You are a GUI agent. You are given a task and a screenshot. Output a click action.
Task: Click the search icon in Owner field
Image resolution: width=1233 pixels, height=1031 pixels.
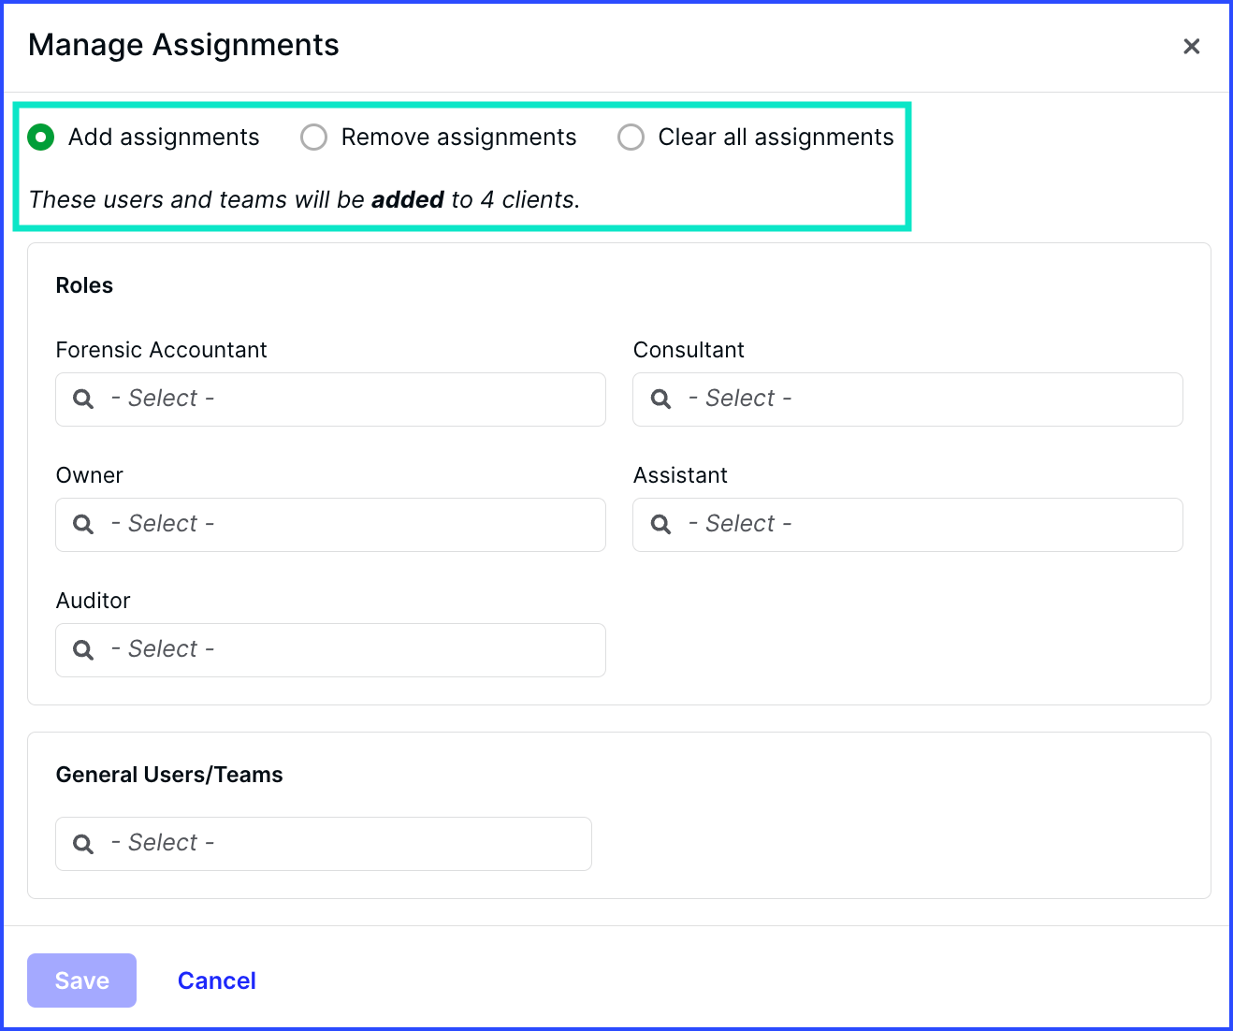(x=83, y=525)
